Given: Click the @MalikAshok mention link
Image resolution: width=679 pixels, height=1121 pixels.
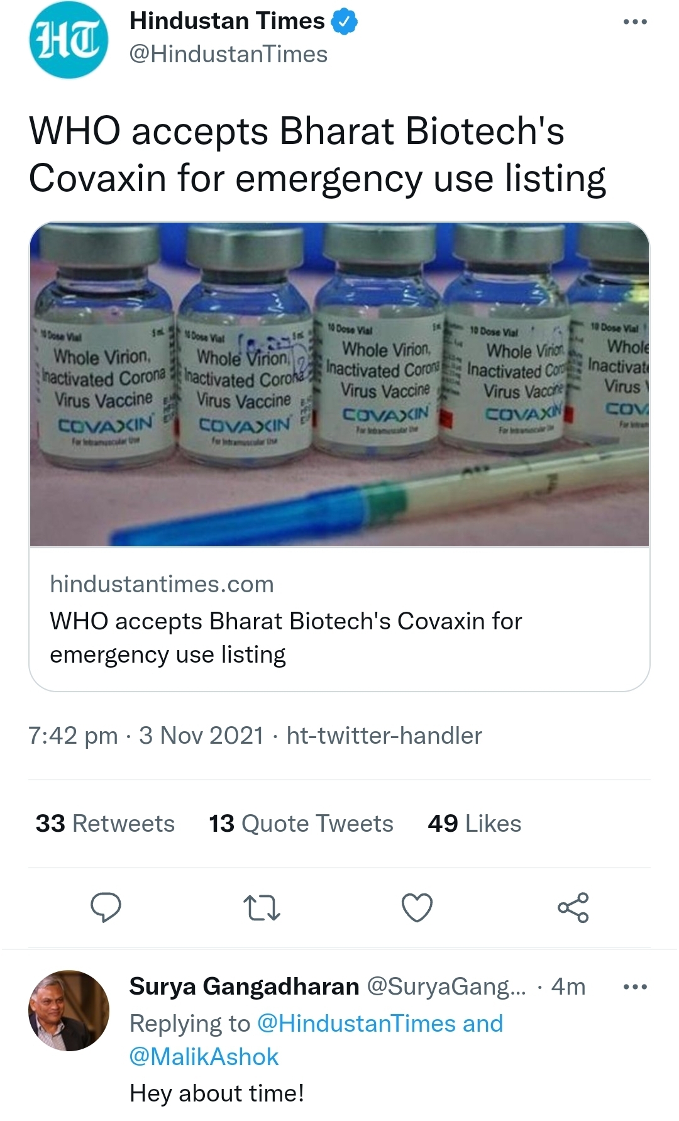Looking at the screenshot, I should coord(204,1057).
